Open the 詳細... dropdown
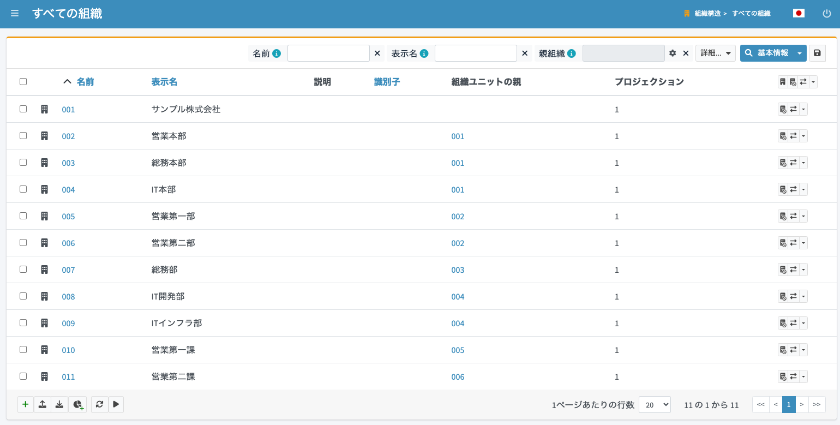Screen dimensions: 840x425 point(716,53)
